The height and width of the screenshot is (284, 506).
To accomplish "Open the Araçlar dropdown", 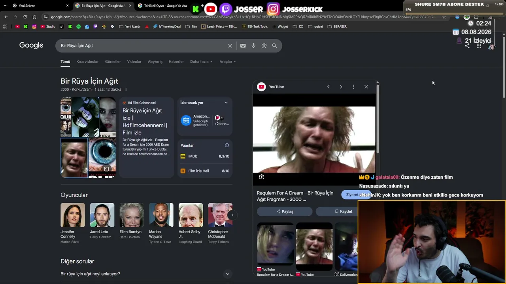I will [x=228, y=62].
